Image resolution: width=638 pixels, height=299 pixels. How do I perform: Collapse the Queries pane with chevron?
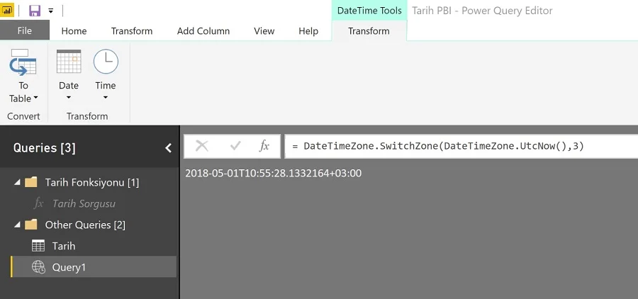click(168, 148)
